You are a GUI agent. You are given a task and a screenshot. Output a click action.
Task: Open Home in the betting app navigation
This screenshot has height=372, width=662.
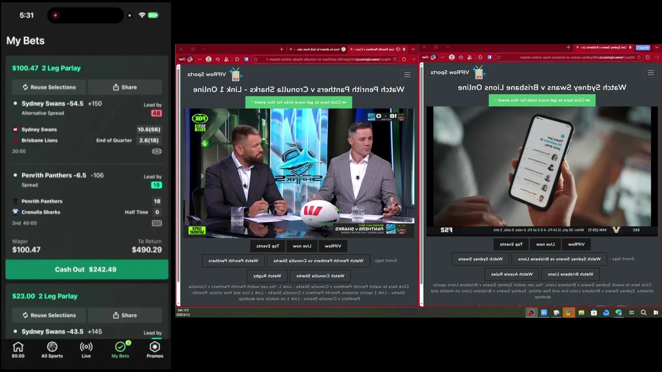click(x=18, y=350)
